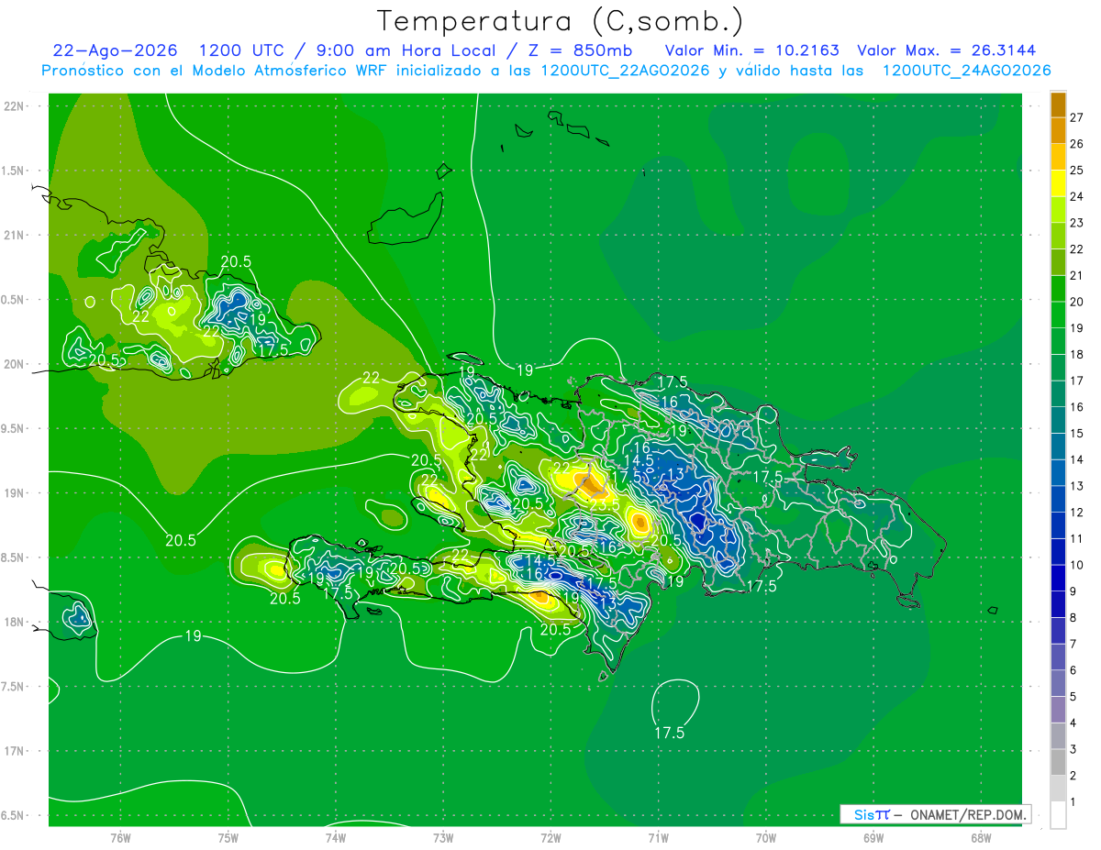Image resolution: width=1101 pixels, height=850 pixels.
Task: Click the '70W' longitude axis label
Action: point(765,837)
